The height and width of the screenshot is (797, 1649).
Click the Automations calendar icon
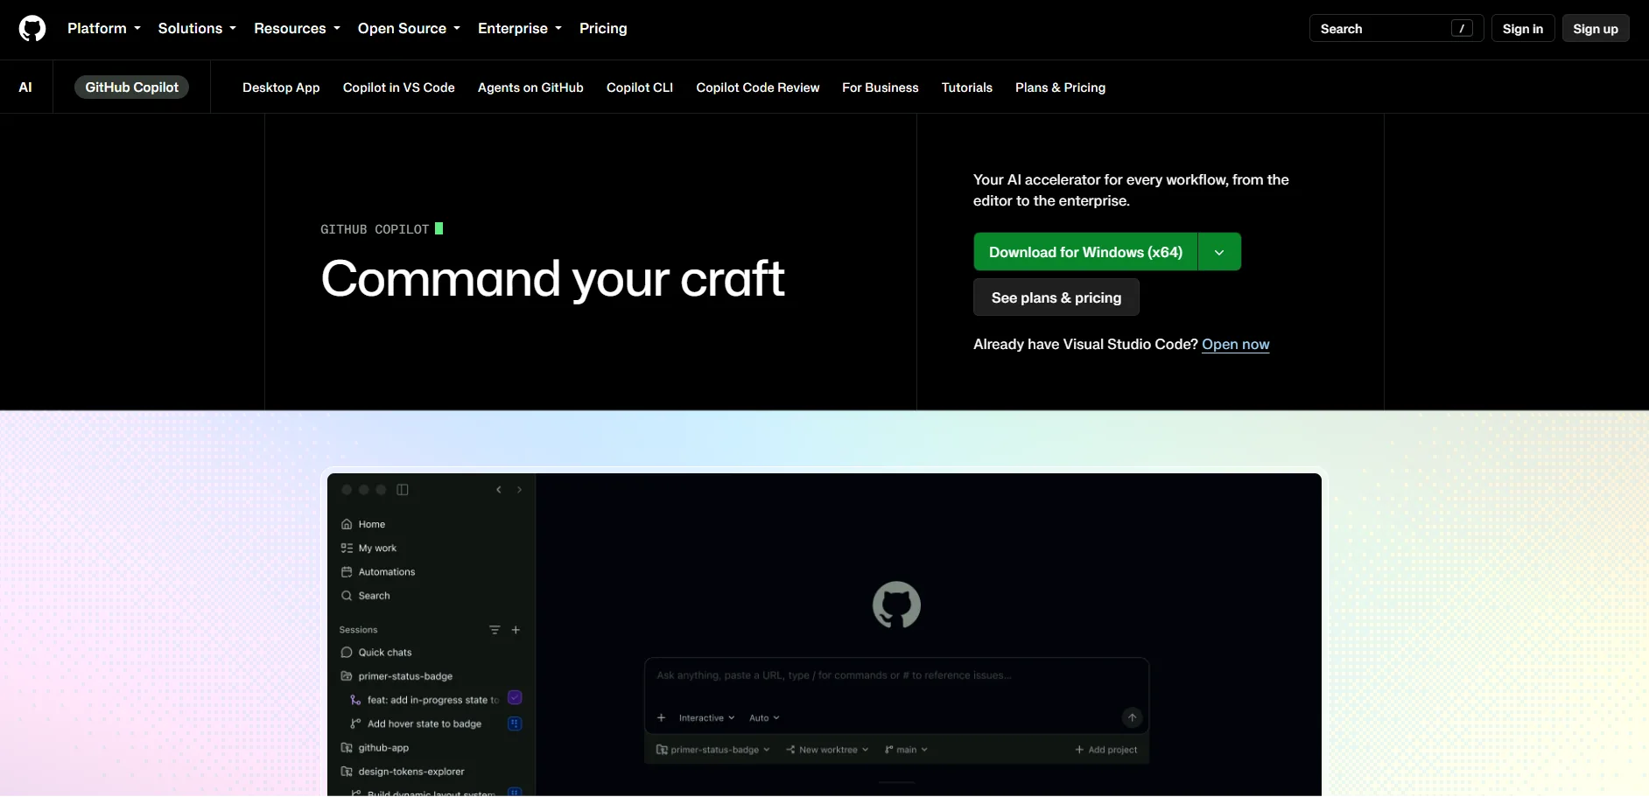tap(347, 571)
